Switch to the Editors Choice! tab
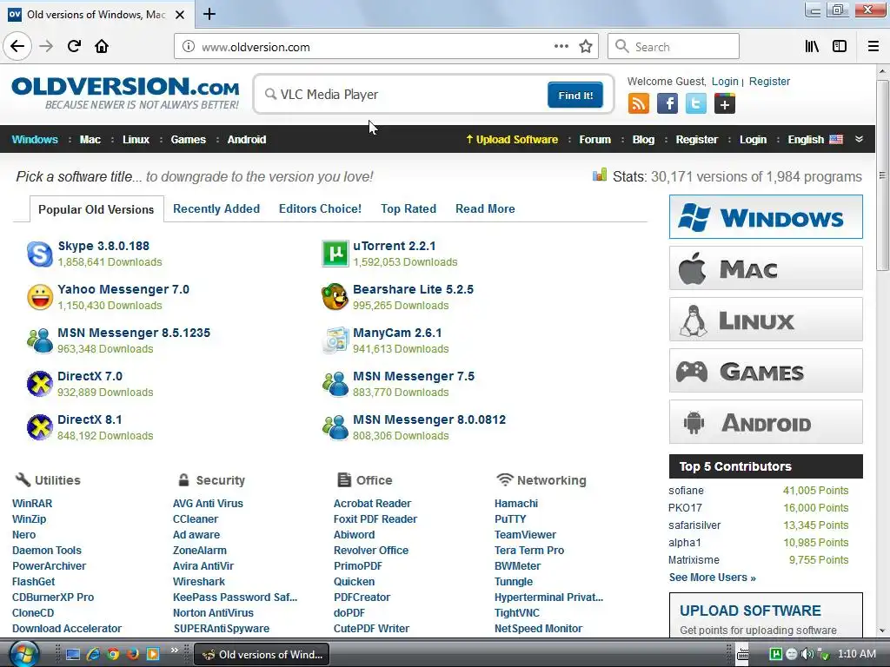Viewport: 890px width, 667px height. 320,208
